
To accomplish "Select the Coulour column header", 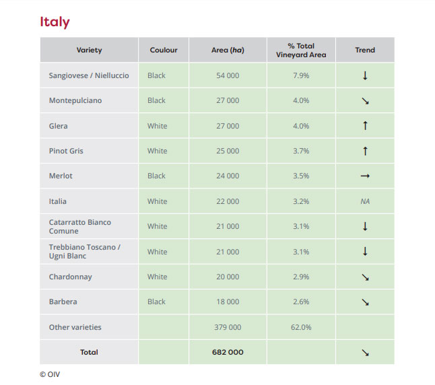I will [164, 50].
